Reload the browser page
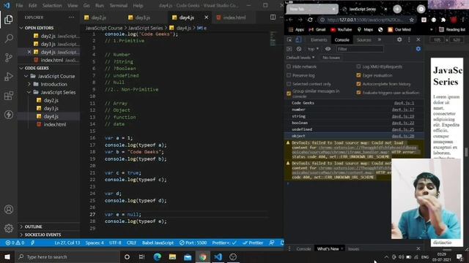This screenshot has height=263, width=469. (310, 20)
